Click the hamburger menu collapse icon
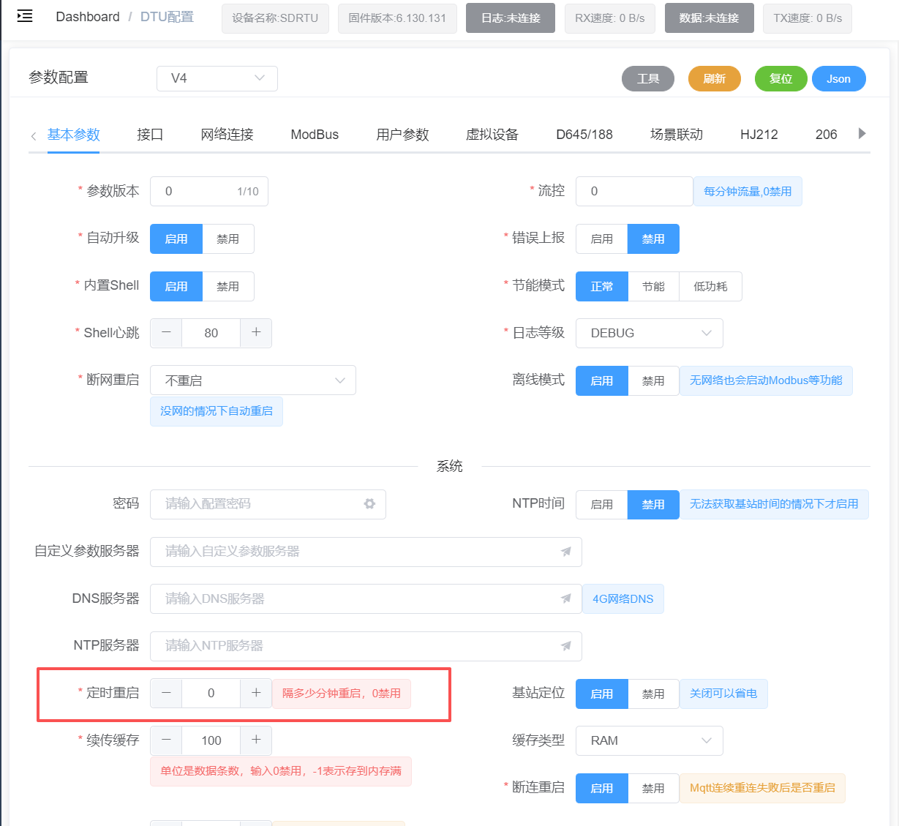The width and height of the screenshot is (899, 826). (25, 16)
